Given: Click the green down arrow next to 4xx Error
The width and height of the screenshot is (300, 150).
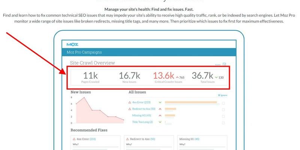Looking at the screenshot, I should tap(160, 102).
